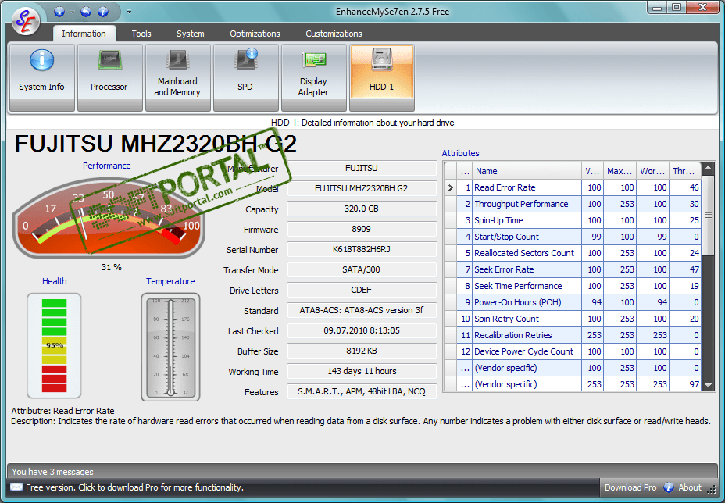The height and width of the screenshot is (503, 725).
Task: Click the Serial Number field K618T882H6RJ
Action: (362, 250)
